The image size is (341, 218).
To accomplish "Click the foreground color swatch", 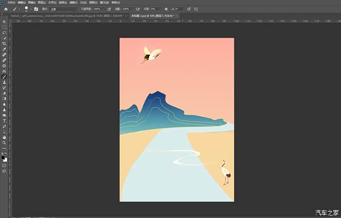I will tap(3, 157).
